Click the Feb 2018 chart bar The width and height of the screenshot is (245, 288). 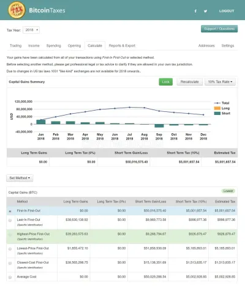(56, 123)
